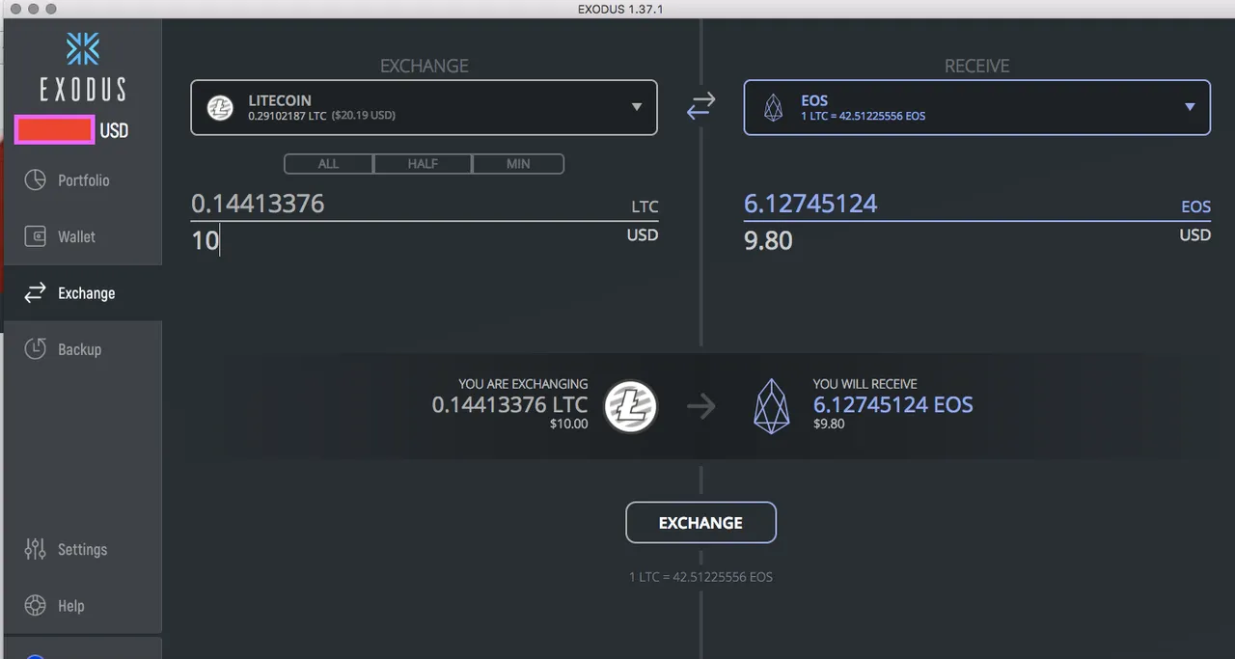Click the '$10.00' summary value

(568, 424)
